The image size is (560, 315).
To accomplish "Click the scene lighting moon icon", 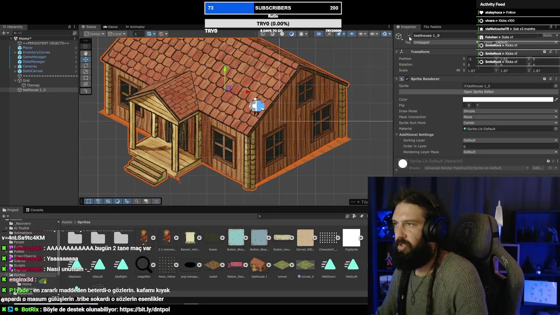I will 291,34.
